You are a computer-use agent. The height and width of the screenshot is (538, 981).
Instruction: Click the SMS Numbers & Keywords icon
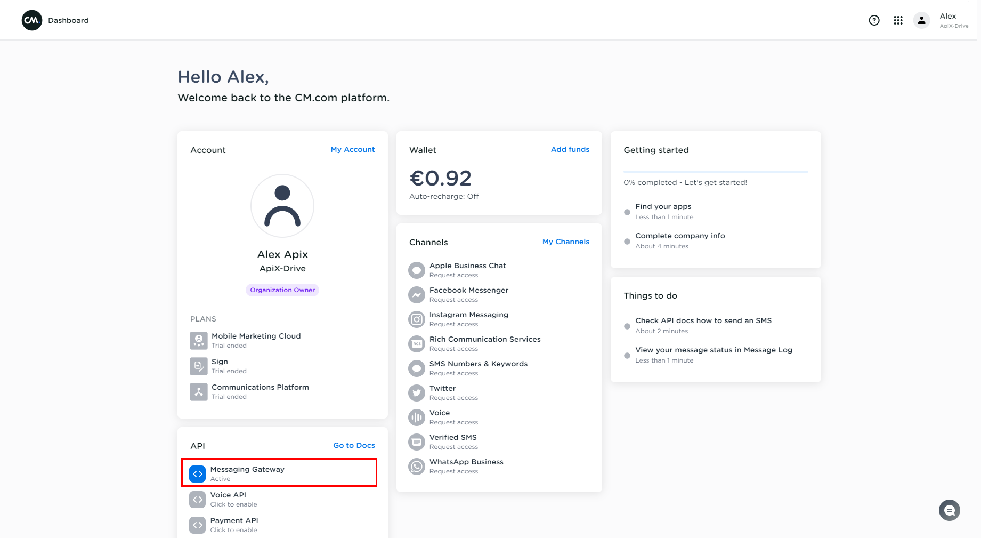click(x=416, y=368)
